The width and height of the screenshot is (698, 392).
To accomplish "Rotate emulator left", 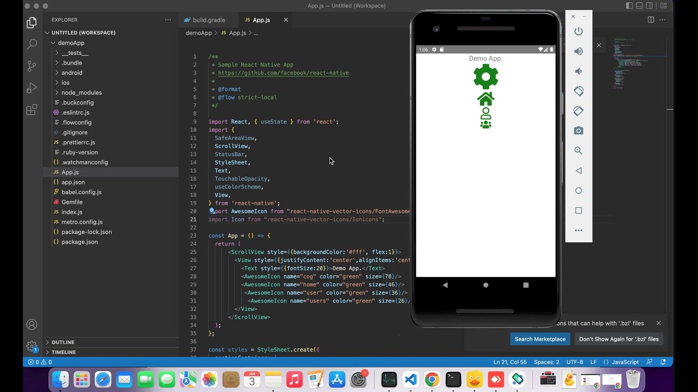I will [x=579, y=91].
